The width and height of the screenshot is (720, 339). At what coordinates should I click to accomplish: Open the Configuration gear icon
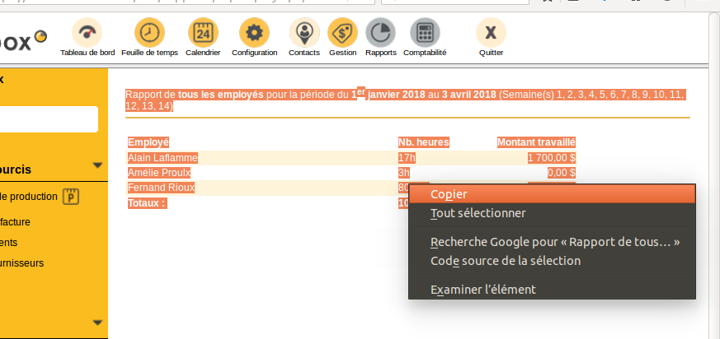254,33
